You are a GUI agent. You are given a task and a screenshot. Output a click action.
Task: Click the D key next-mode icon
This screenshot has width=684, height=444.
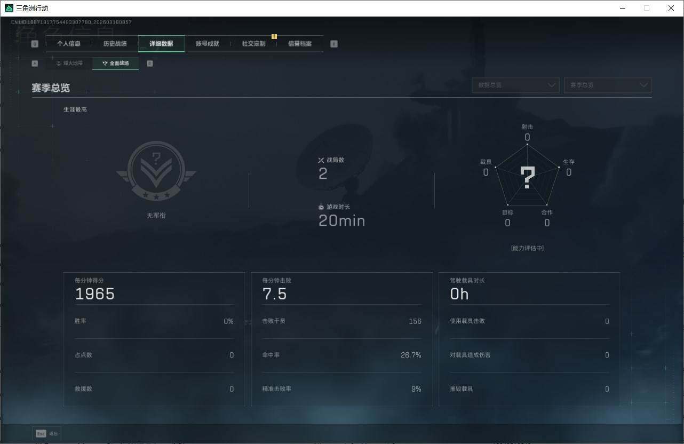pos(149,63)
